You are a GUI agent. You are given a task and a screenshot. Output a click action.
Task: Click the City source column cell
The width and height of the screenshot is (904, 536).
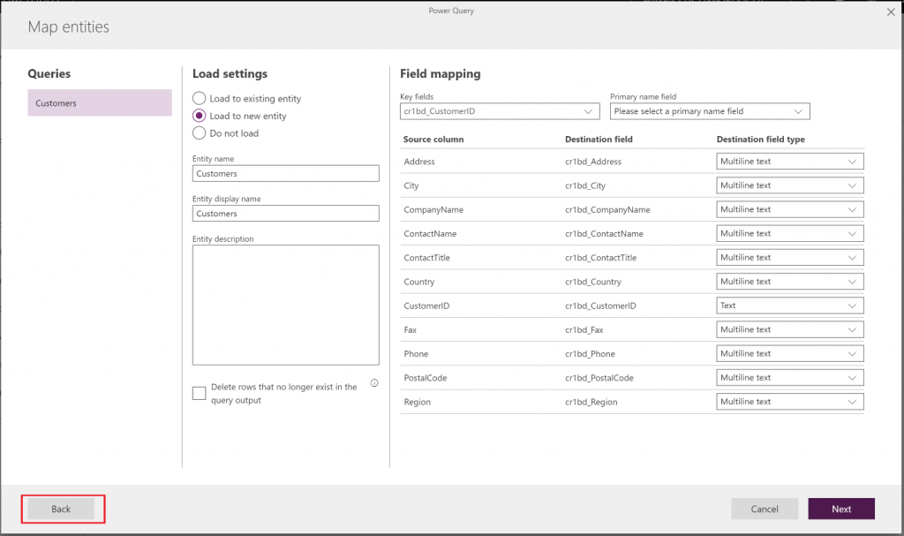pyautogui.click(x=411, y=185)
